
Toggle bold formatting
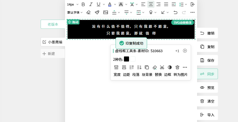(x=83, y=4)
